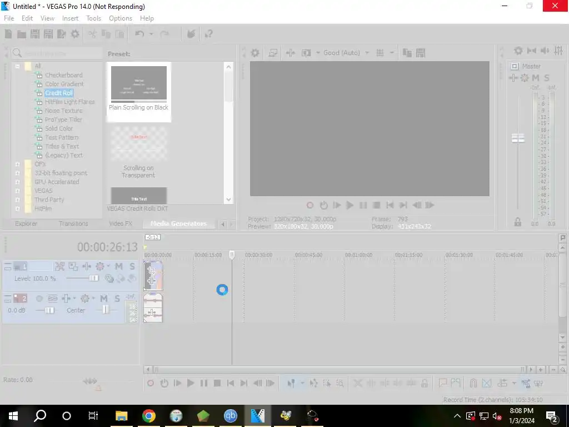The height and width of the screenshot is (427, 569).
Task: Switch to the Video FX tab
Action: coord(121,224)
